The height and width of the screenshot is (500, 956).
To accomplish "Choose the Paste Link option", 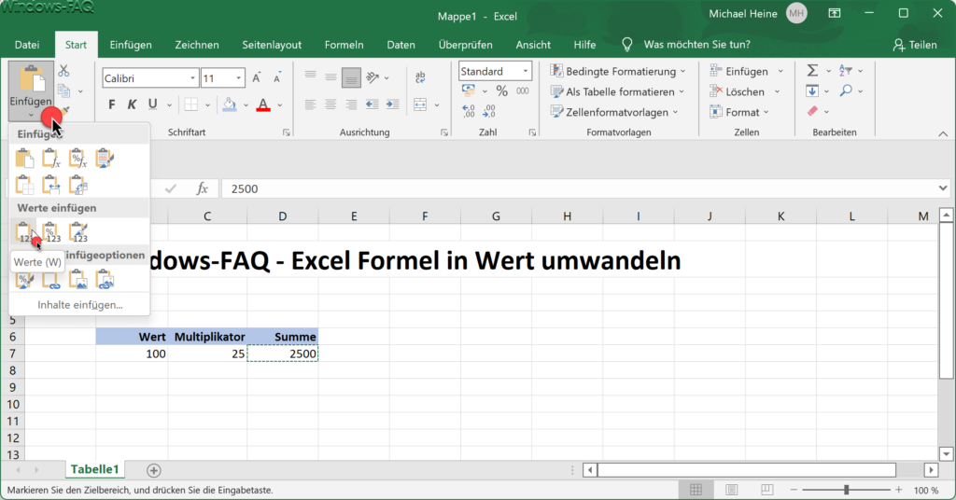I will (51, 280).
